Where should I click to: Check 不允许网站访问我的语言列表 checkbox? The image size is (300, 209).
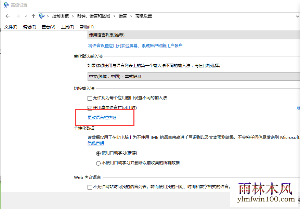90,187
